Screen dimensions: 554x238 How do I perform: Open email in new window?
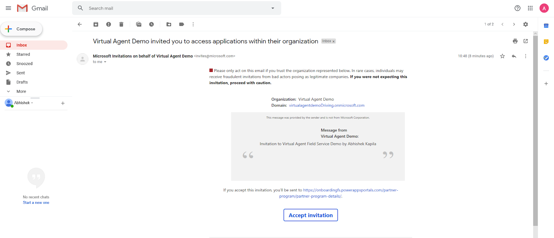[526, 41]
